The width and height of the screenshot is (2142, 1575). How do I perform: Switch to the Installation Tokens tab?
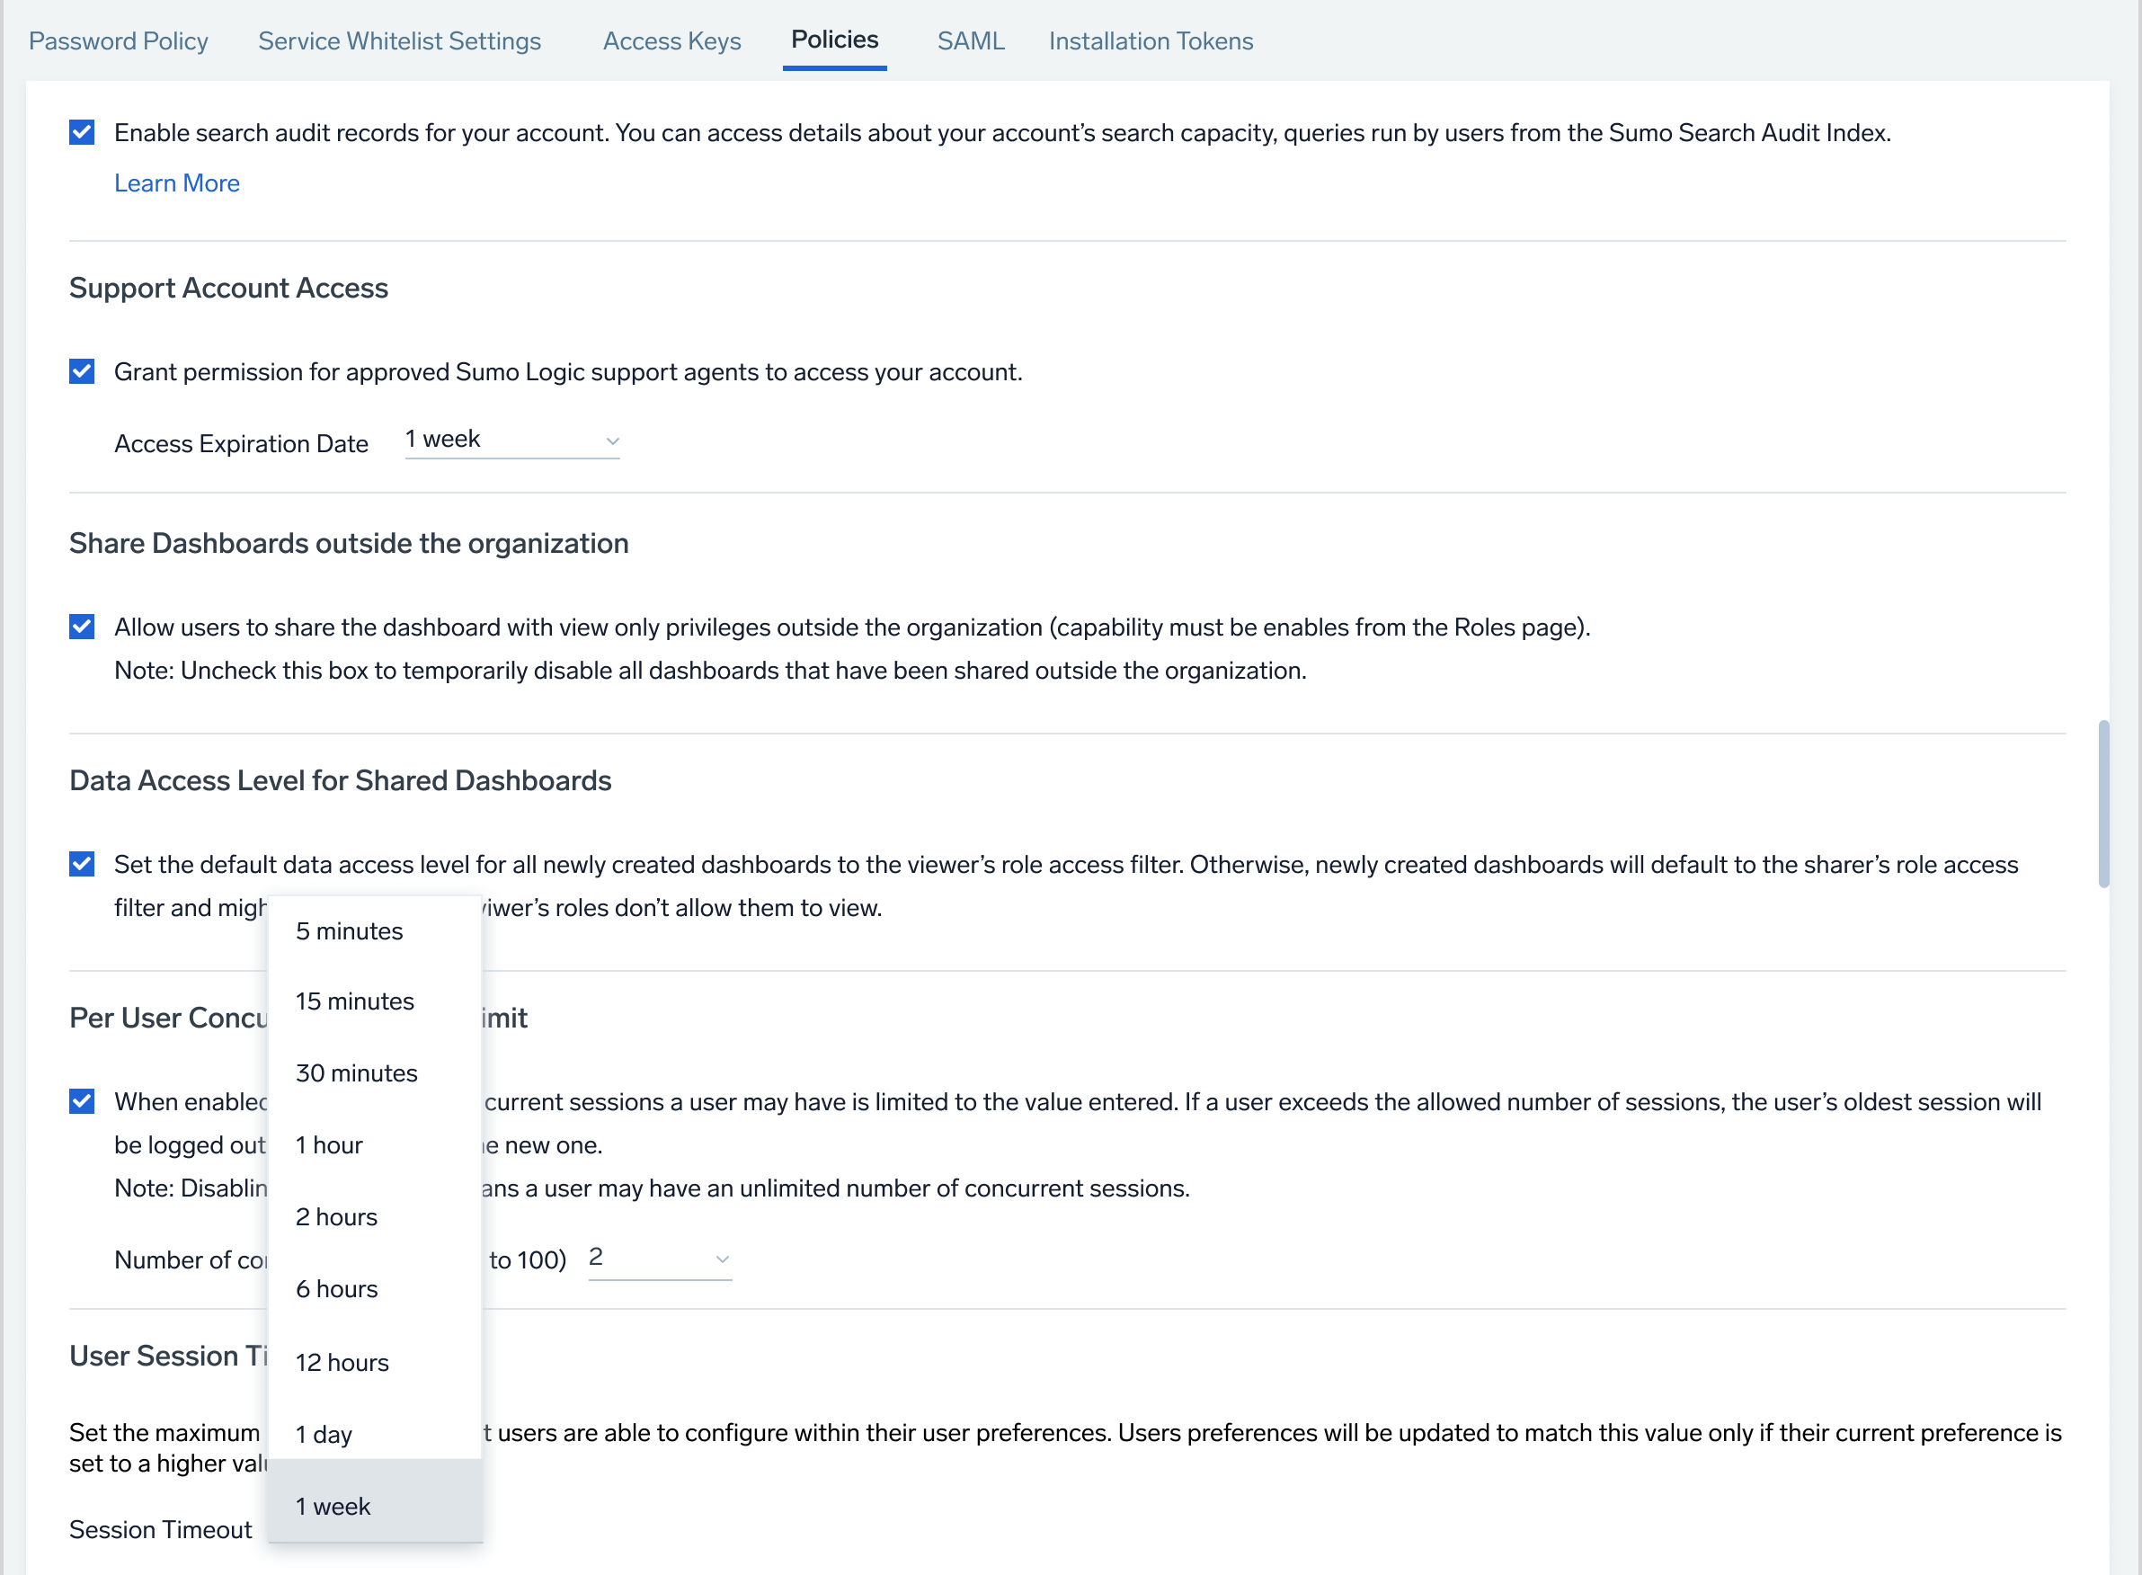coord(1150,40)
